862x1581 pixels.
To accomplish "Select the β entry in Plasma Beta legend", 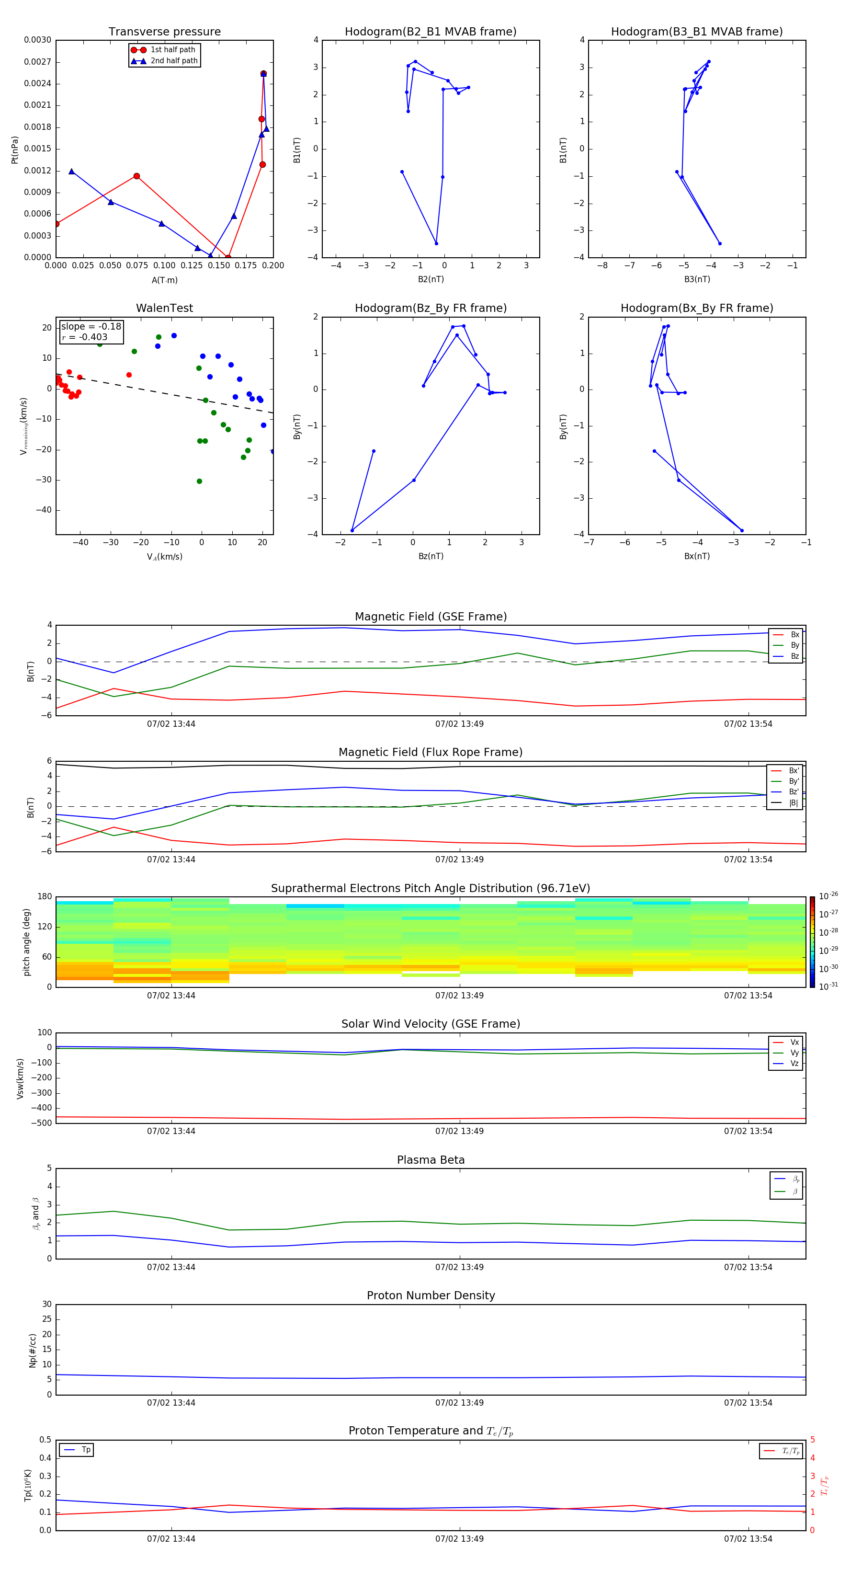I will click(786, 1191).
